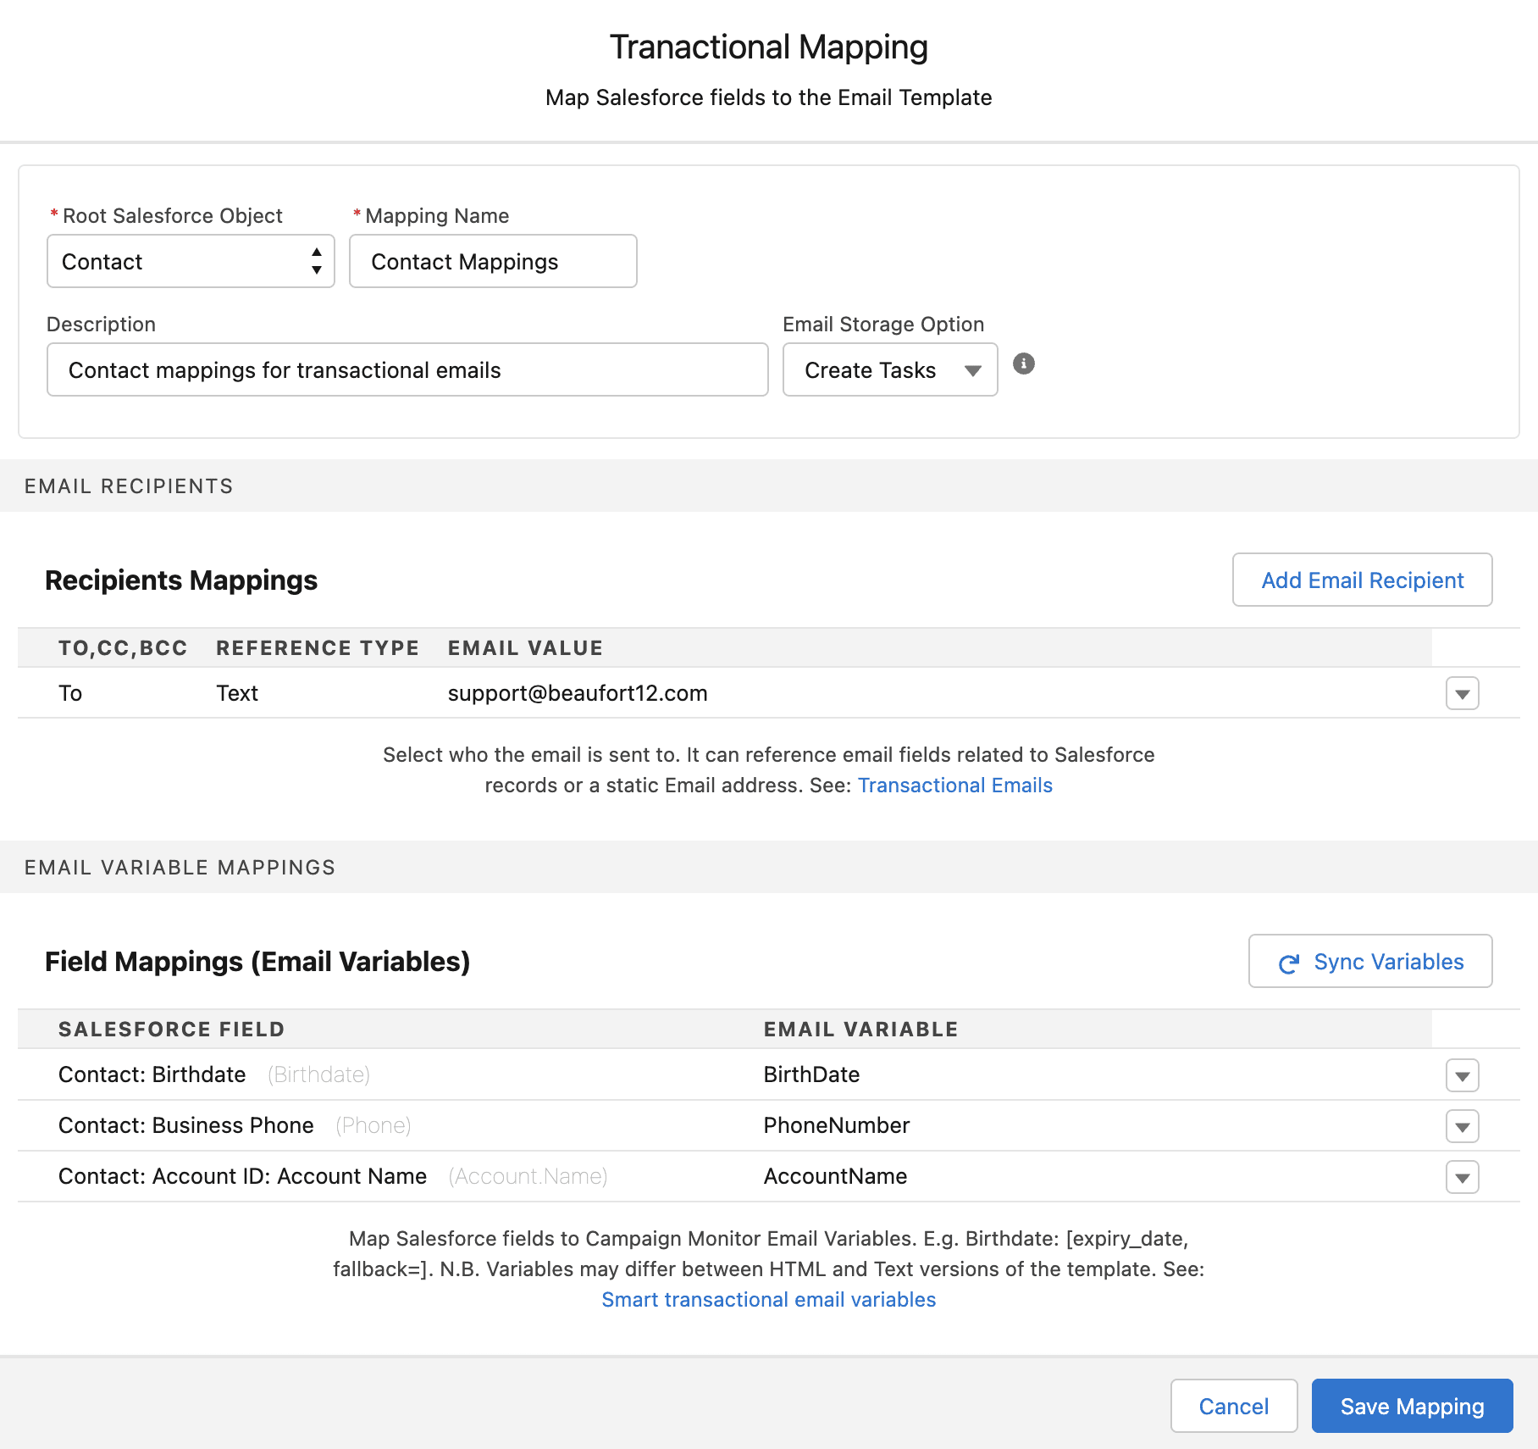Click the To recipient type cell
The width and height of the screenshot is (1538, 1449).
point(70,693)
